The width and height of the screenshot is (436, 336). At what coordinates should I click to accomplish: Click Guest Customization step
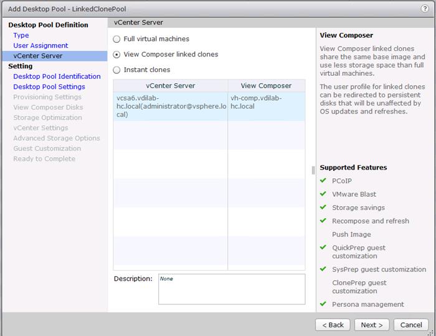(47, 148)
